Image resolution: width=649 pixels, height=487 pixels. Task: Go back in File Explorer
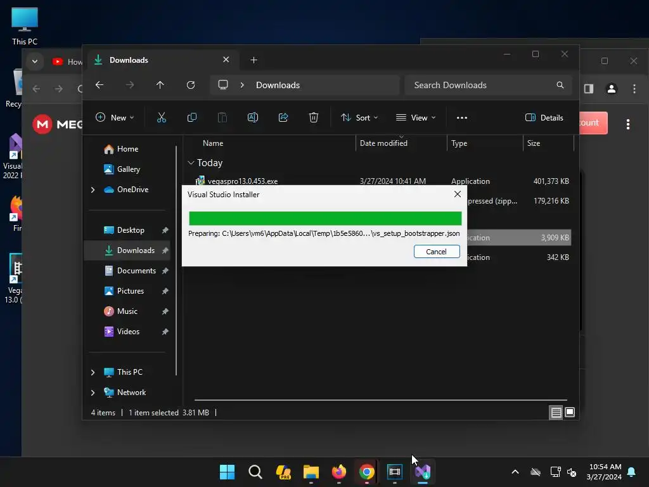tap(100, 85)
